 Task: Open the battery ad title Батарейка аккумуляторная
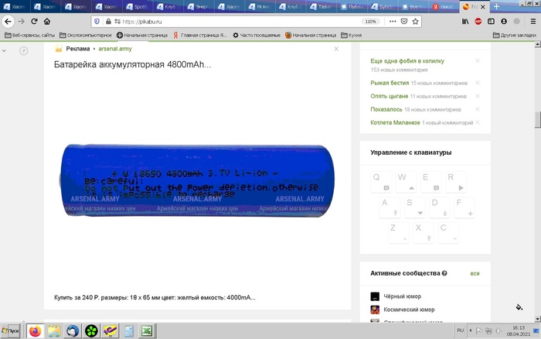tap(132, 64)
